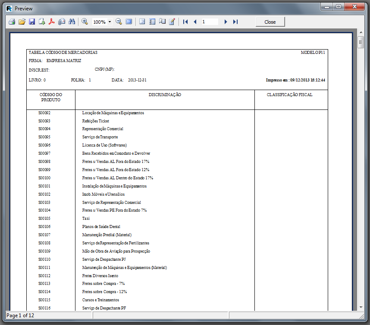Screen dimensions: 370x325
Task: Click 'Representação Comercial' row for S00094
Action: pyautogui.click(x=103, y=129)
